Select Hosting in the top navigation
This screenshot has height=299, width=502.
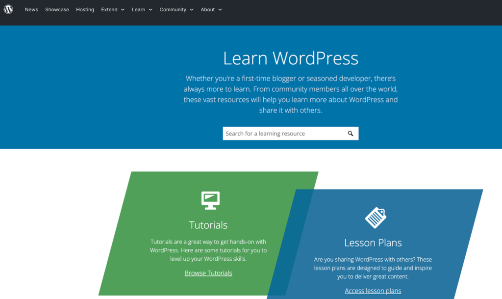pyautogui.click(x=85, y=10)
